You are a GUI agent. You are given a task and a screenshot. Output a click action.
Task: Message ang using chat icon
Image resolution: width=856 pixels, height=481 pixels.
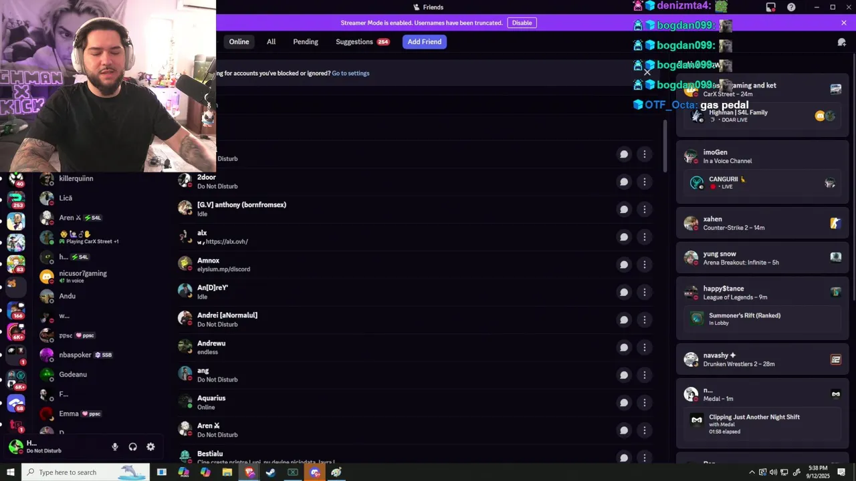click(x=624, y=375)
